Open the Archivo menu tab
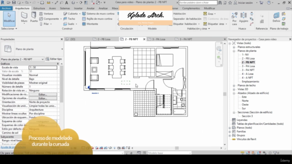 (x=6, y=8)
